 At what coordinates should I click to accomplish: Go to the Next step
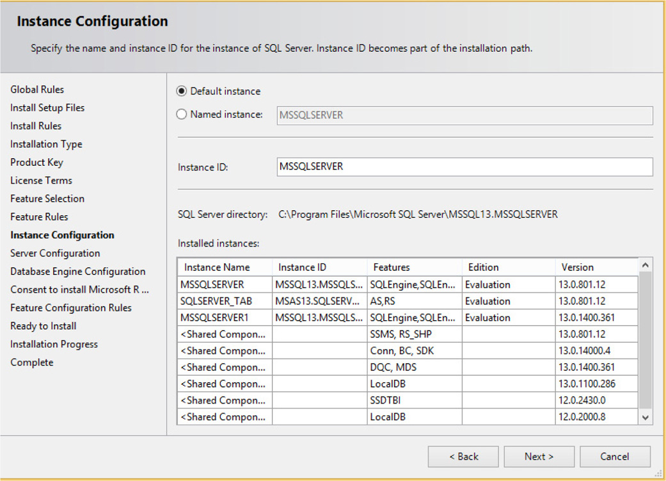(539, 456)
